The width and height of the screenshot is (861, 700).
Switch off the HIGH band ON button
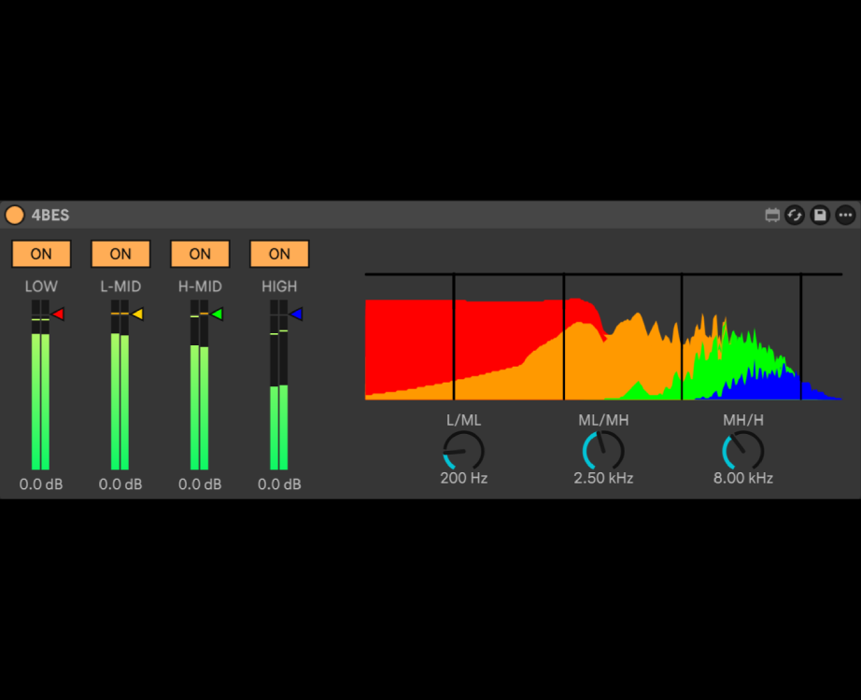(x=279, y=254)
